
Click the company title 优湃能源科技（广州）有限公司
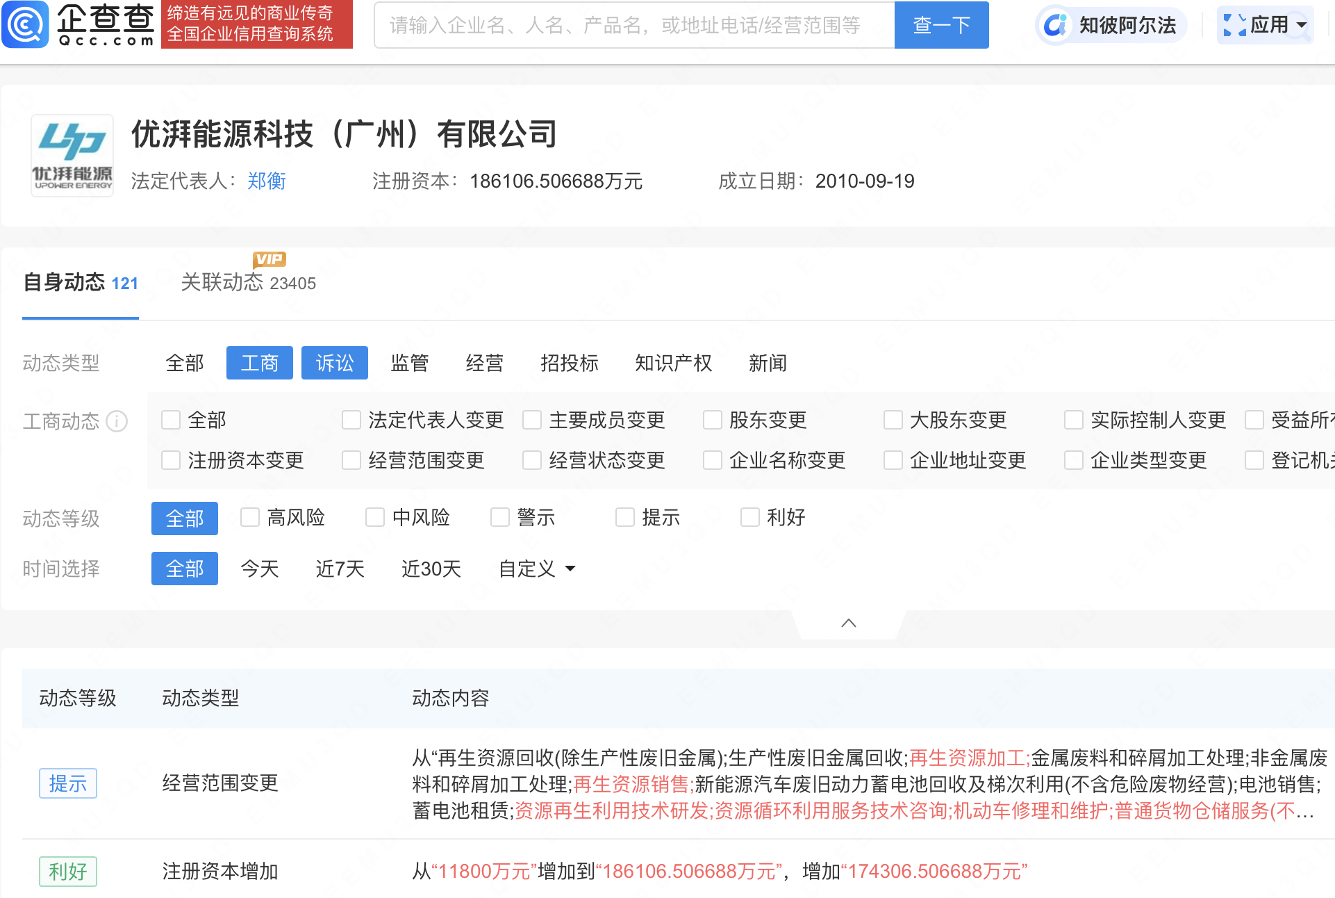[x=345, y=133]
